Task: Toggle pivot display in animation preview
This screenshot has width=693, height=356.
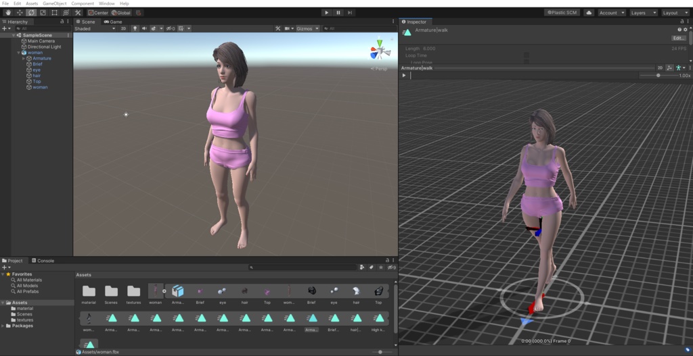Action: [669, 68]
